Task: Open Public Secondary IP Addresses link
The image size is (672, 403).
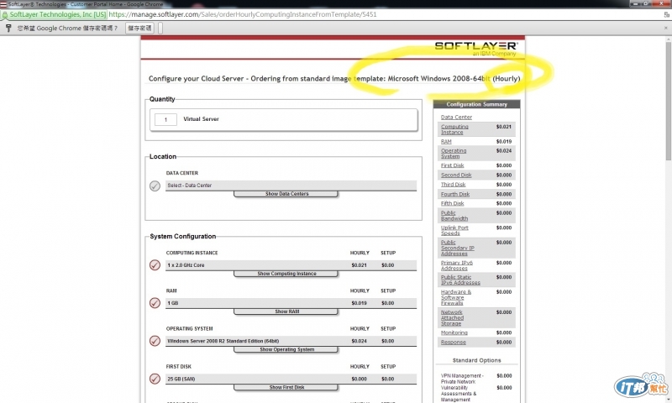Action: 457,248
